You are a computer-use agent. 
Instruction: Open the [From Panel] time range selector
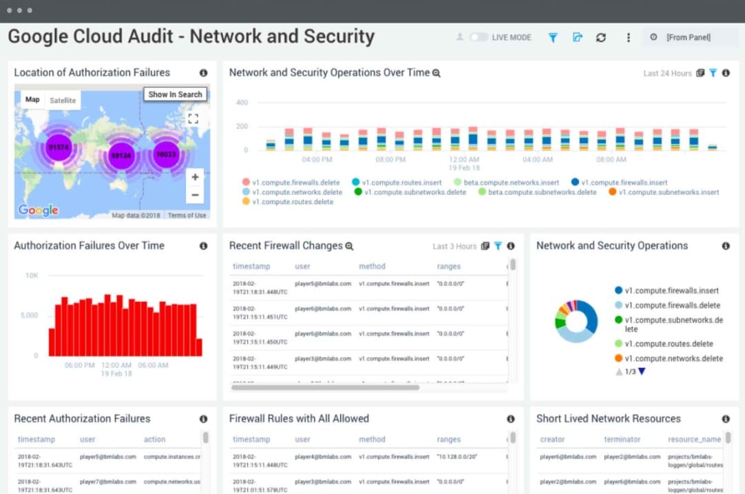coord(691,37)
